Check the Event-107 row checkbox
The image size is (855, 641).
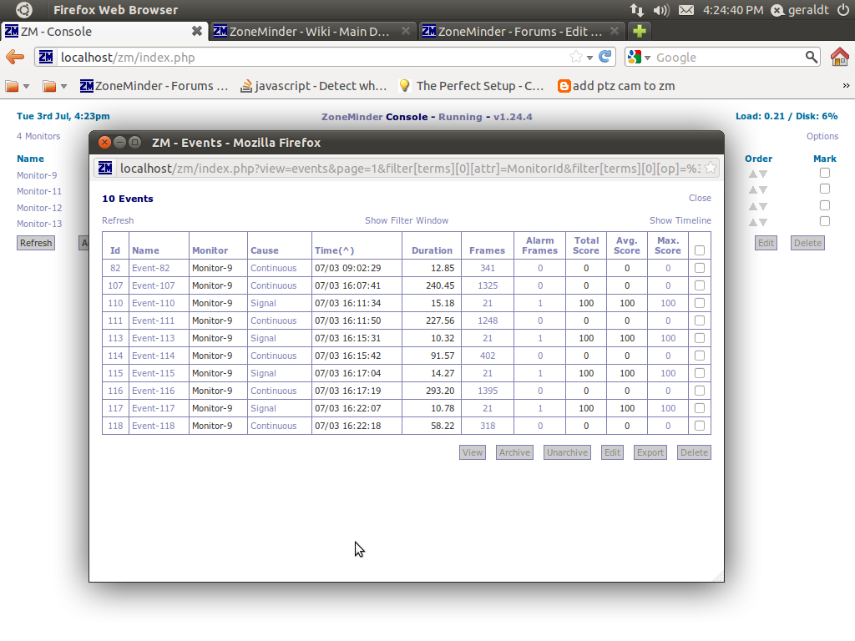pyautogui.click(x=700, y=285)
